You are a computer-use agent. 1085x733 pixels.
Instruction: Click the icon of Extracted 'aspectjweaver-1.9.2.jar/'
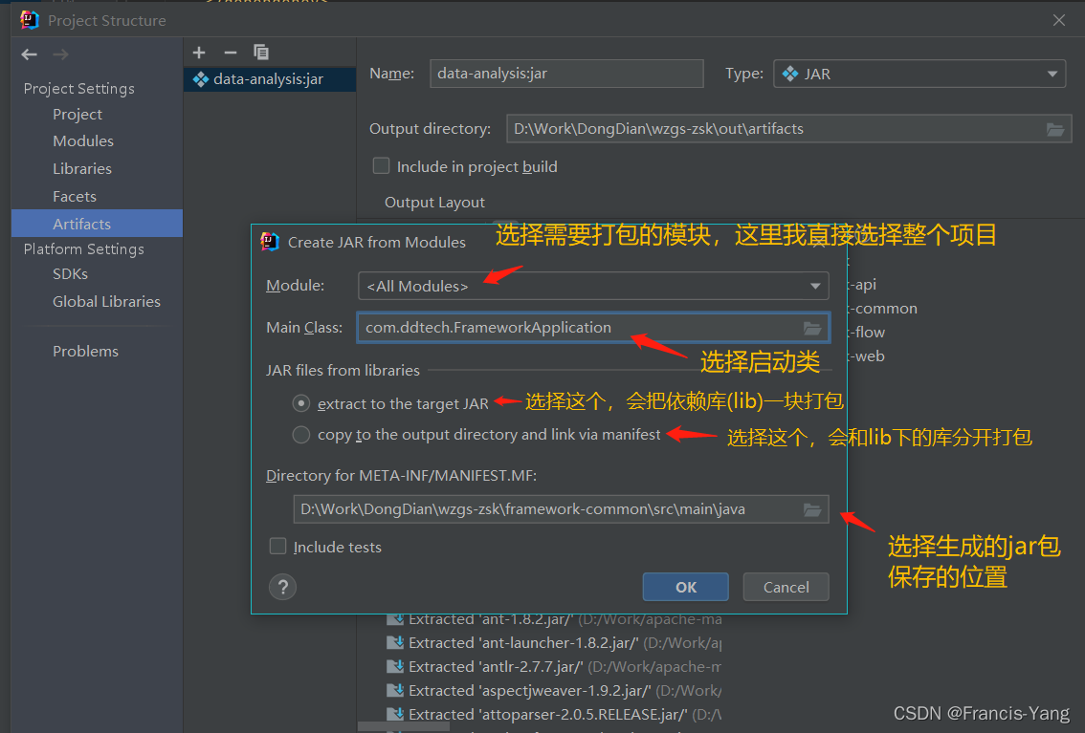pos(395,690)
